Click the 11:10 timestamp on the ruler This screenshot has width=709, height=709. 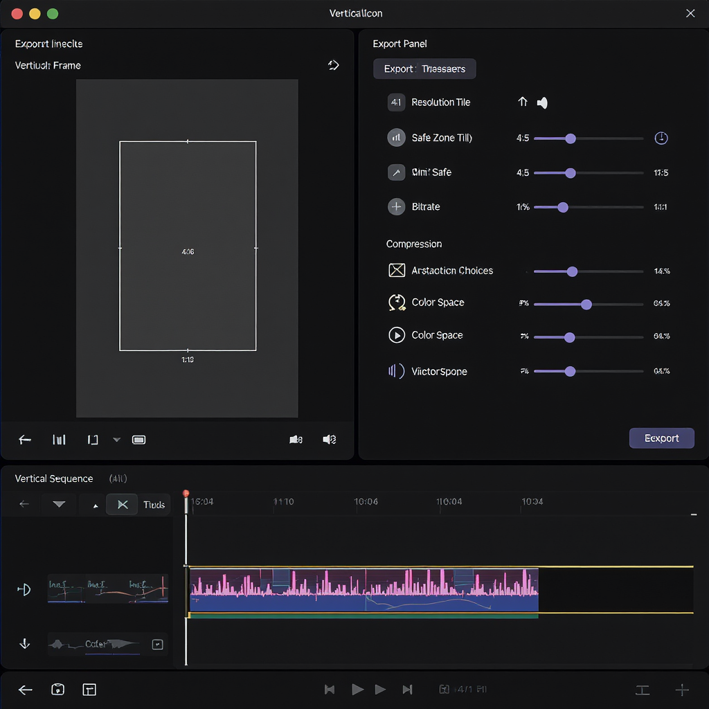tap(283, 501)
